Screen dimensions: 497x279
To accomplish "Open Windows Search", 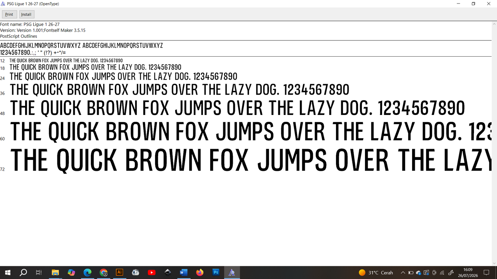I will coord(23,272).
